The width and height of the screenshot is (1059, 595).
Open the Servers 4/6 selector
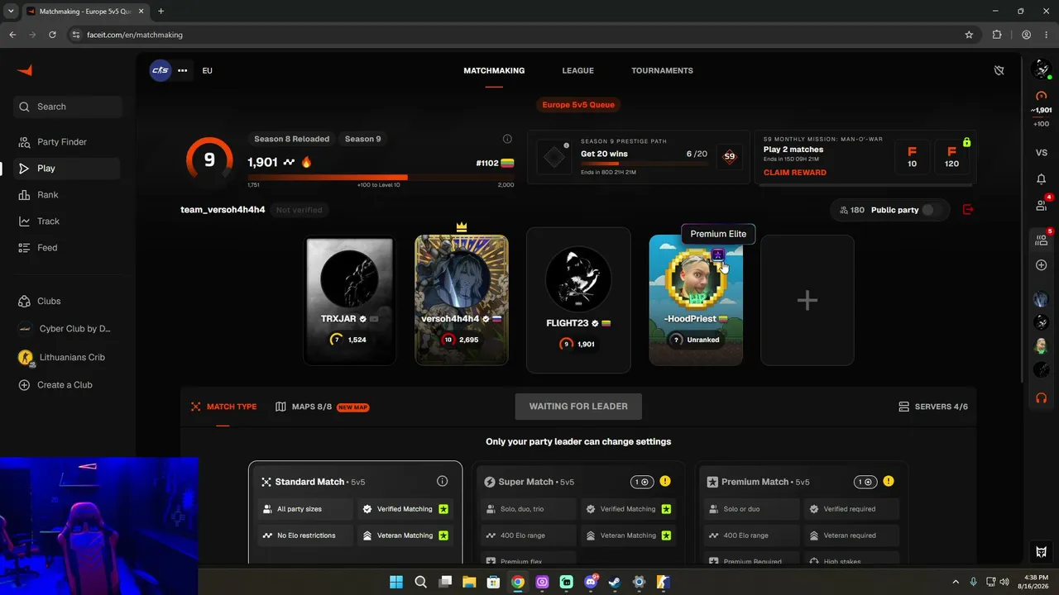(933, 407)
